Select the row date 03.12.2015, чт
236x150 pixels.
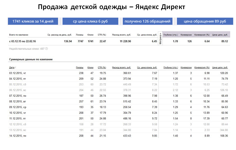tap(17, 73)
